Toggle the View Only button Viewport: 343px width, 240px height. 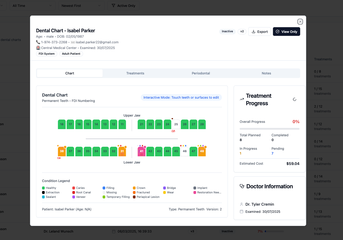click(x=286, y=32)
